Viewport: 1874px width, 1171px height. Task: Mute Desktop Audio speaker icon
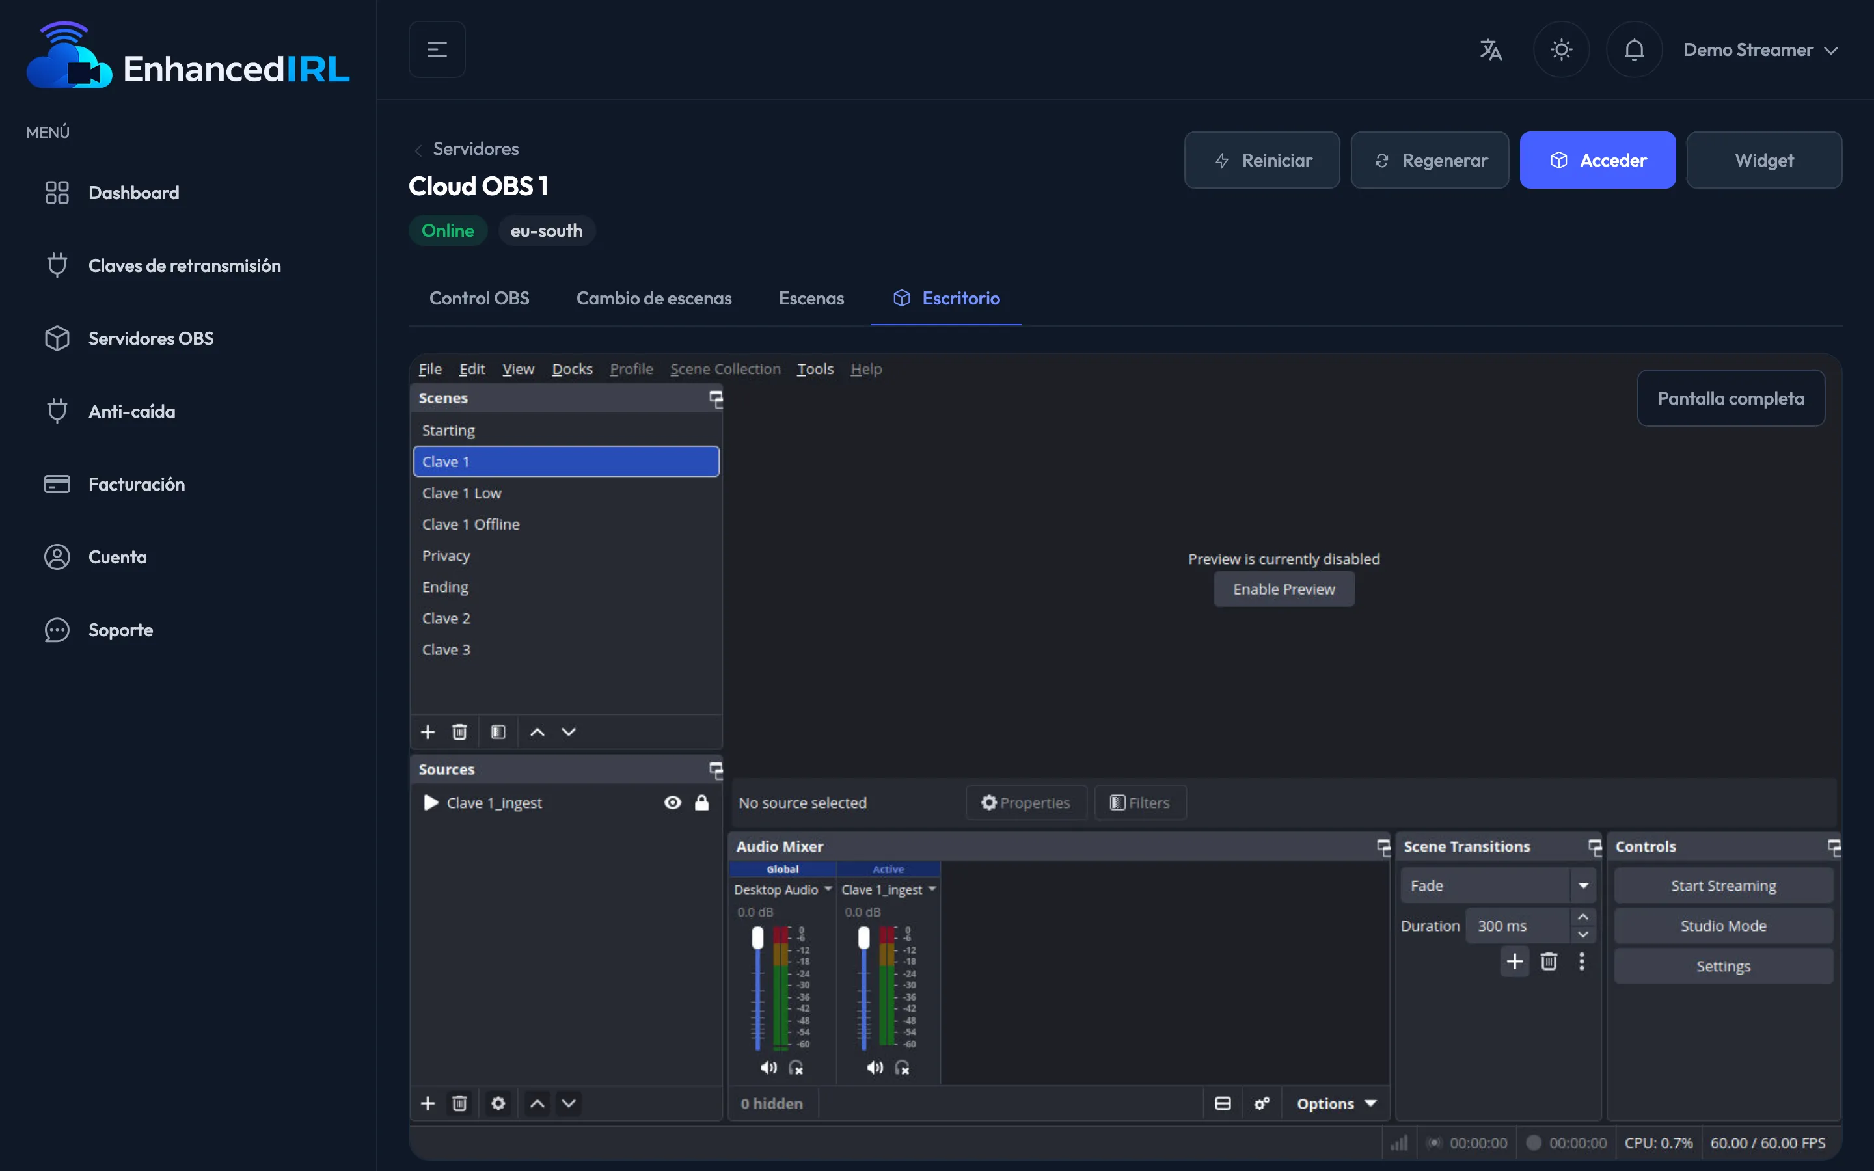768,1068
